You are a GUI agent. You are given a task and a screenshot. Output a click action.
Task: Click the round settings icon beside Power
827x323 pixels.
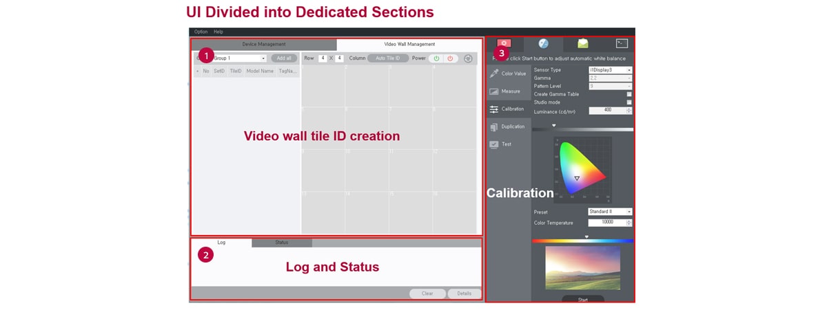pyautogui.click(x=469, y=58)
